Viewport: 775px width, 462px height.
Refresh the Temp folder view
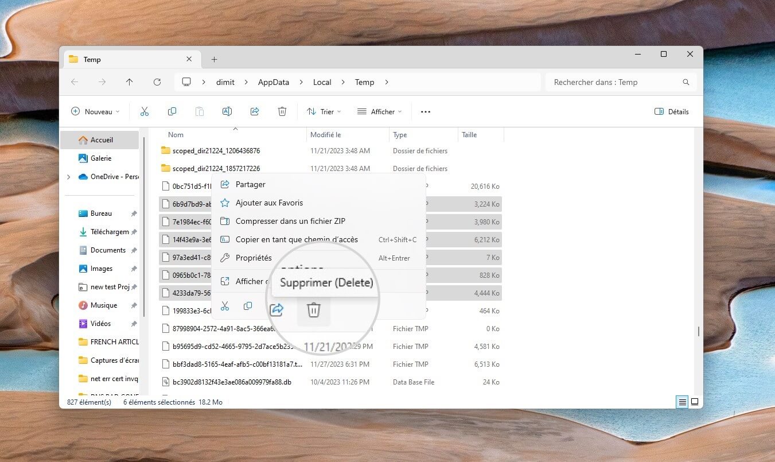coord(157,82)
